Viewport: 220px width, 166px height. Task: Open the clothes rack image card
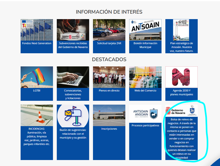tap(145, 77)
